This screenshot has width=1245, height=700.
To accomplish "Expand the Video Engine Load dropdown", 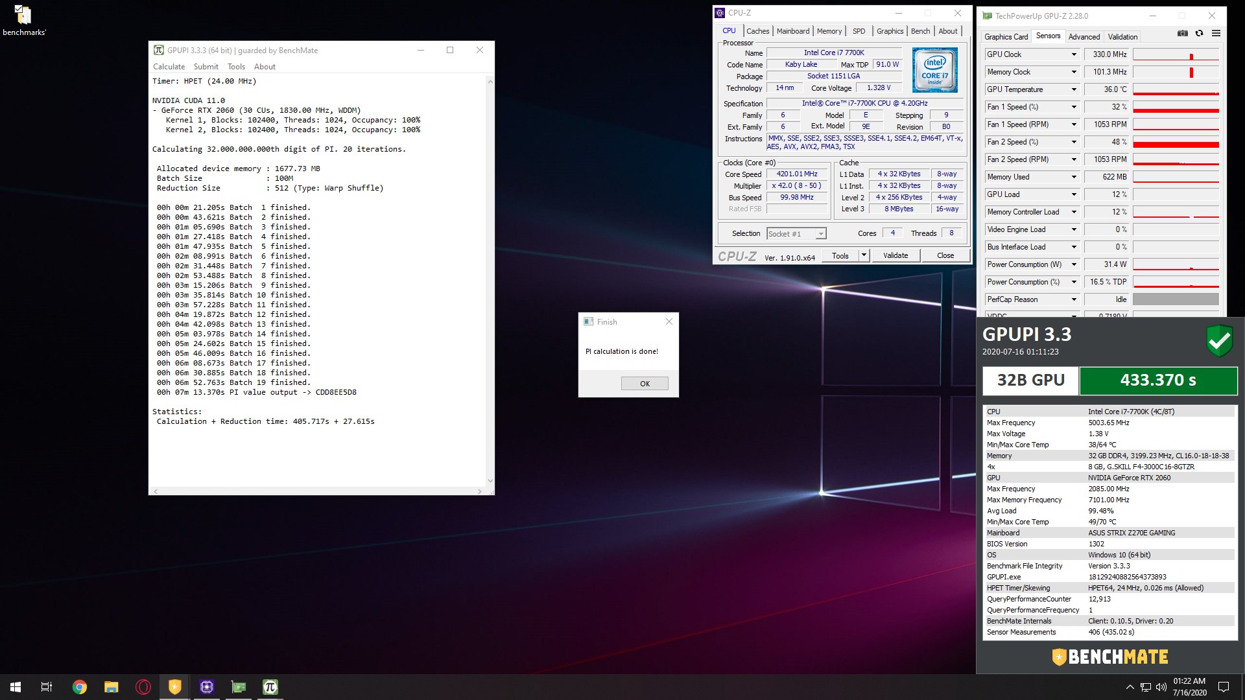I will tap(1073, 229).
